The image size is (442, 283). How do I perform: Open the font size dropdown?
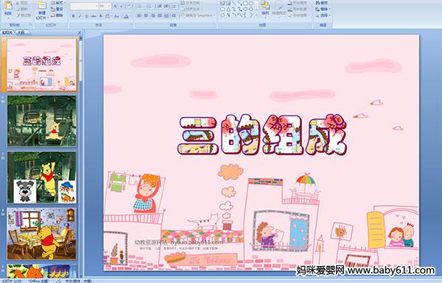tap(109, 6)
